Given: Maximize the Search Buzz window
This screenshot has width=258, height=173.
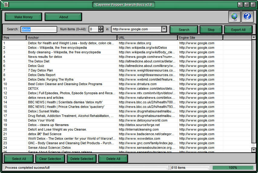Looking at the screenshot, I should (247, 5).
